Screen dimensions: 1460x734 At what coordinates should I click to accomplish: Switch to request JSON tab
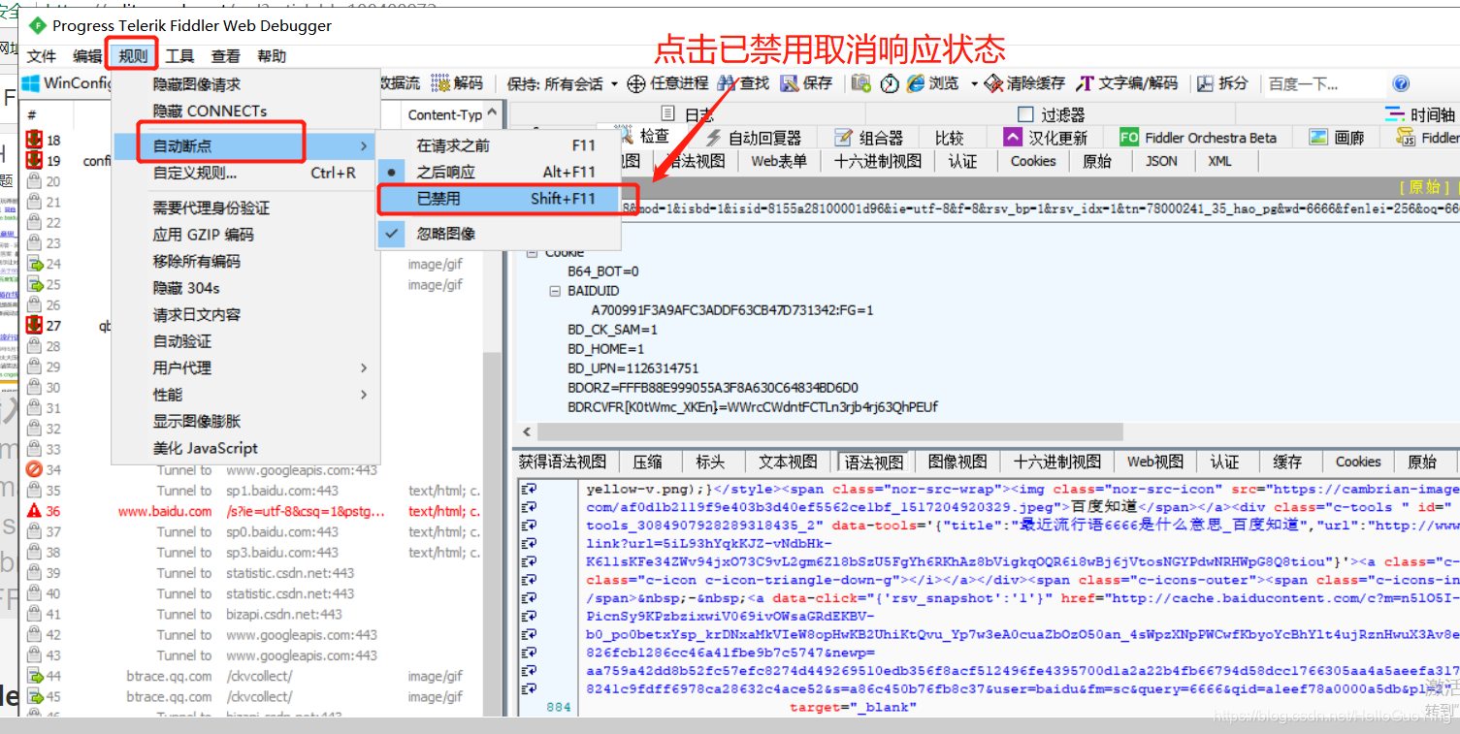tap(1161, 161)
